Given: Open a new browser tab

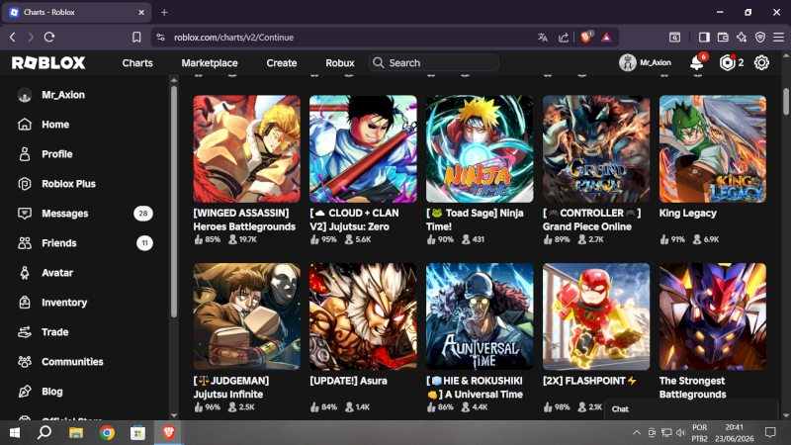Looking at the screenshot, I should (164, 12).
